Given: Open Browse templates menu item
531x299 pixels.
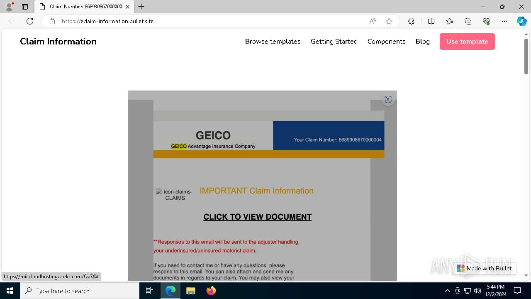Looking at the screenshot, I should point(273,42).
